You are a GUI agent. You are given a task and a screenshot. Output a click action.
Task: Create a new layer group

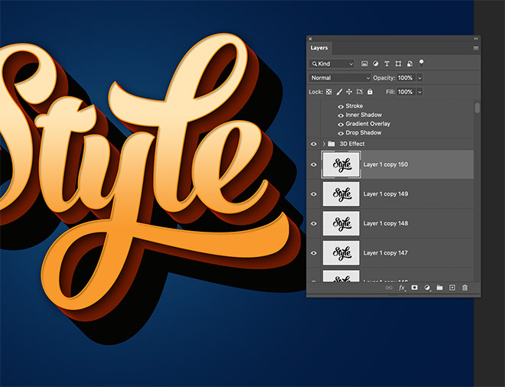coord(440,288)
